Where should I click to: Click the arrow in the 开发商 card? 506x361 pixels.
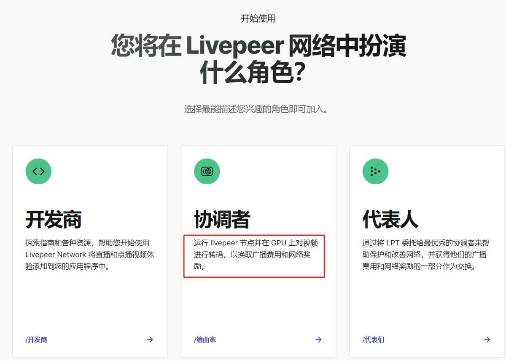(x=150, y=340)
